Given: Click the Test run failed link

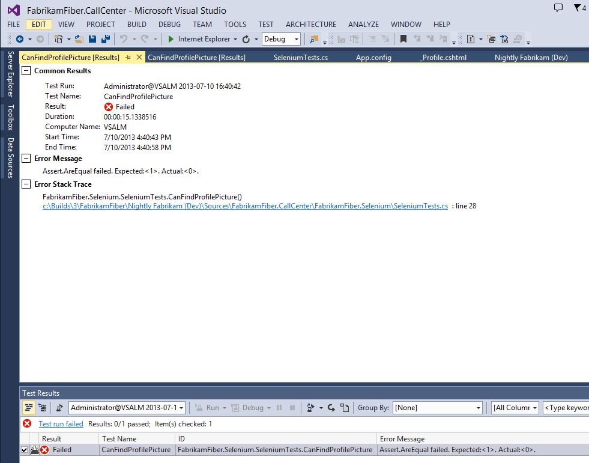Looking at the screenshot, I should pos(61,424).
